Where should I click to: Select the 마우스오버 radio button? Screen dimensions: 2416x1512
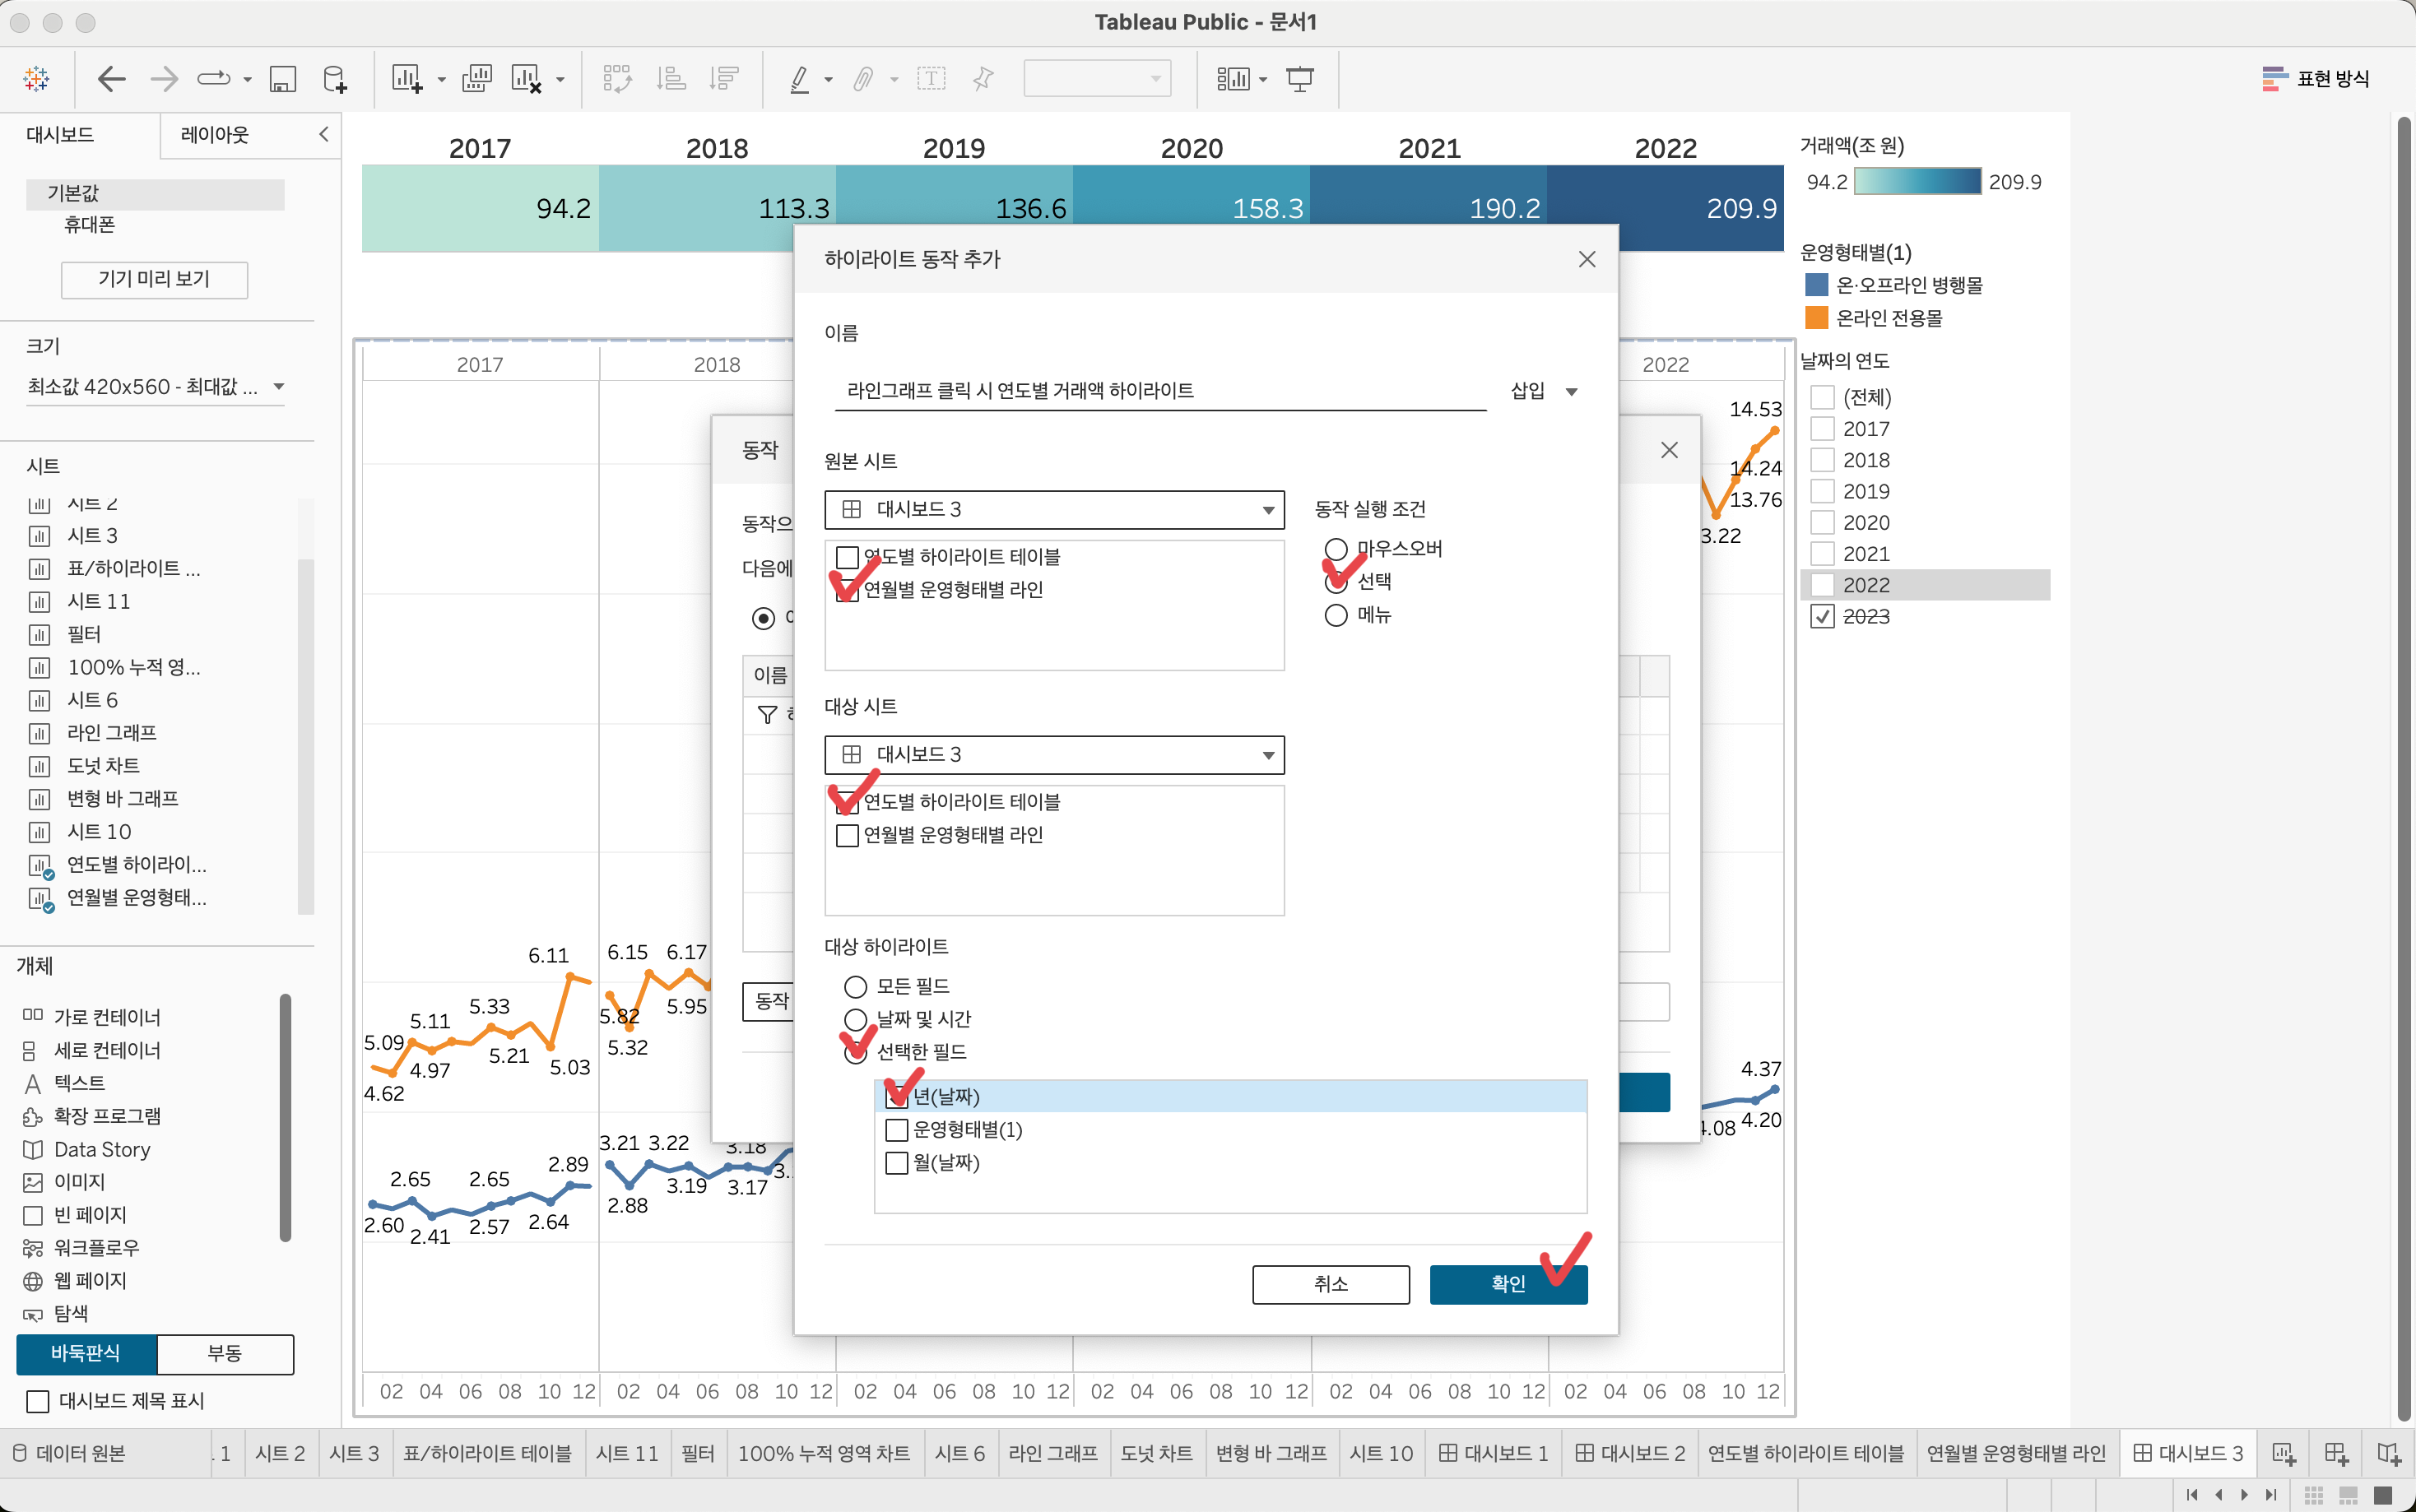[x=1336, y=549]
